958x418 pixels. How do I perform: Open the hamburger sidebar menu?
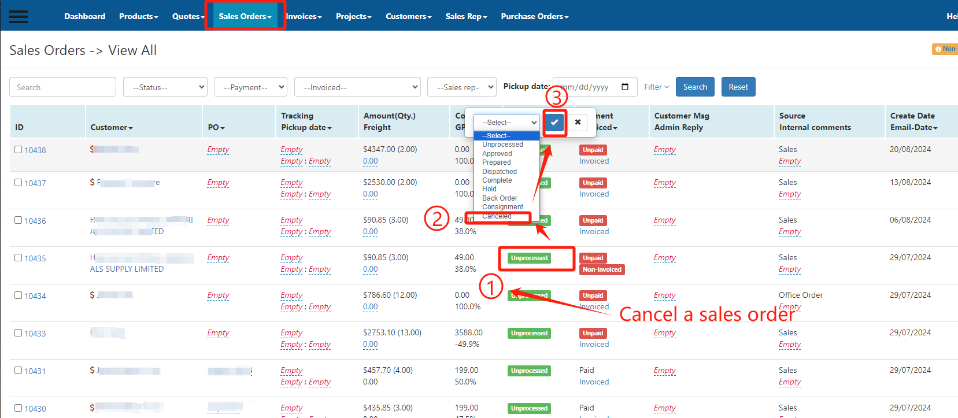click(19, 16)
